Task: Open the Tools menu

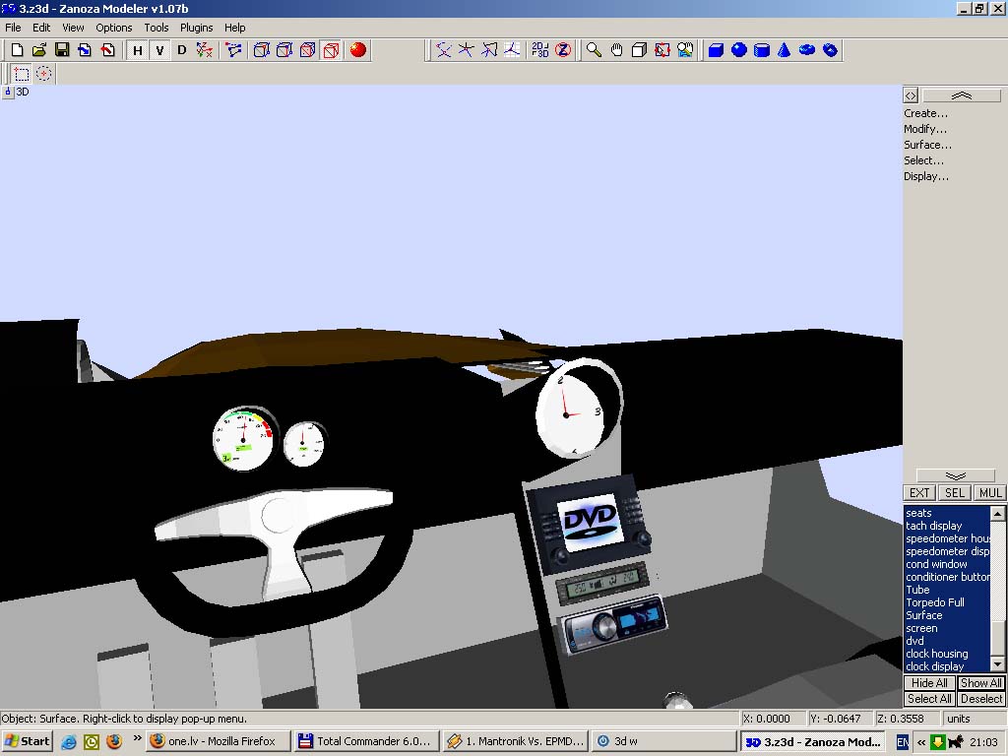Action: click(x=157, y=28)
